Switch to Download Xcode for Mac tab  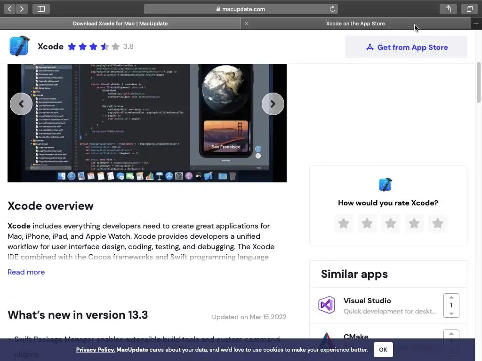pyautogui.click(x=120, y=24)
